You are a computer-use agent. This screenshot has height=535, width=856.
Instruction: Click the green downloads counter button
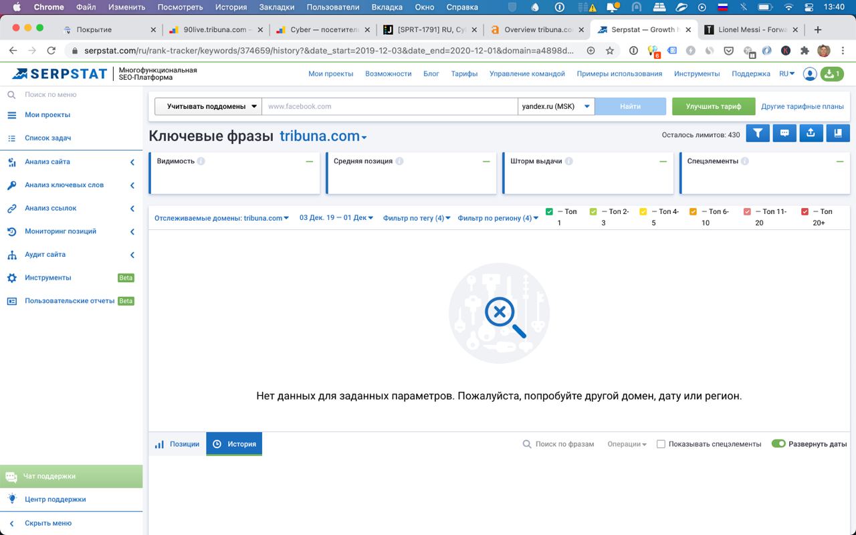[831, 74]
